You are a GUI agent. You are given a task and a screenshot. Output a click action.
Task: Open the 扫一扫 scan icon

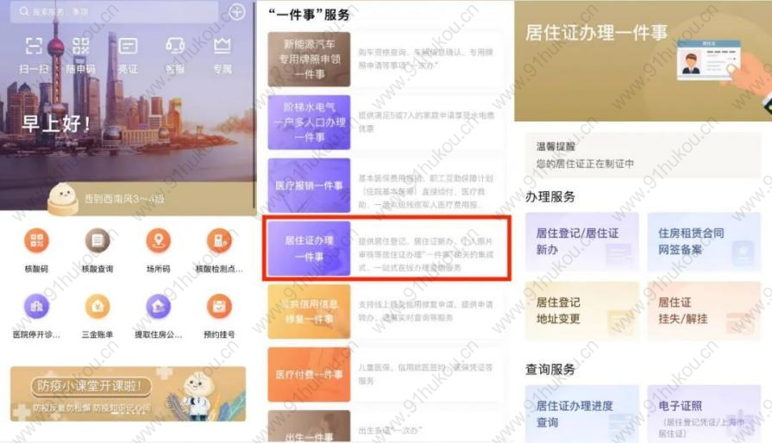pyautogui.click(x=34, y=47)
